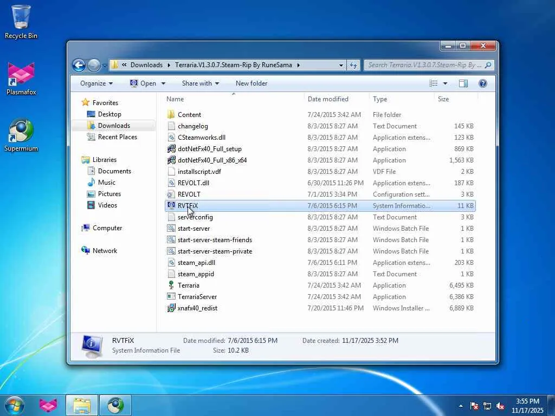The height and width of the screenshot is (416, 555).
Task: Select Favorites in the navigation pane
Action: (105, 102)
